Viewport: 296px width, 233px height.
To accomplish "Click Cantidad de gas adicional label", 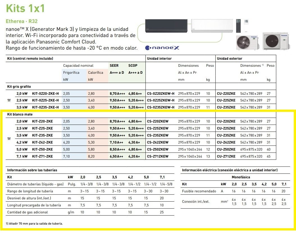I will tap(27, 212).
